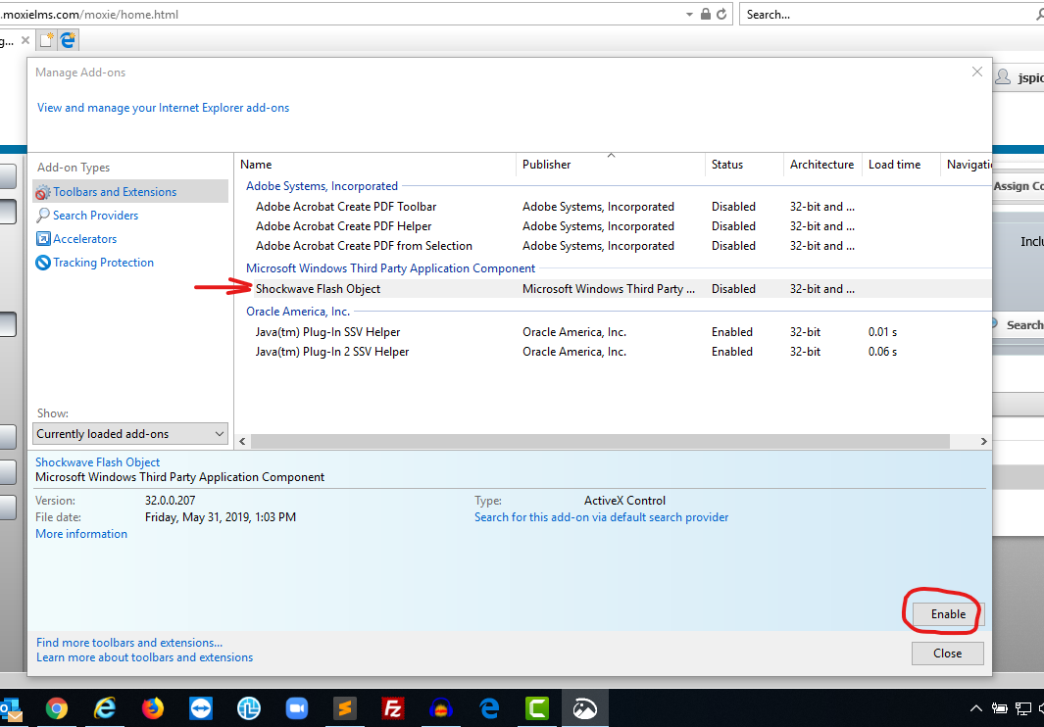Open browser address bar autocomplete dropdown
The width and height of the screenshot is (1044, 727).
coord(689,14)
